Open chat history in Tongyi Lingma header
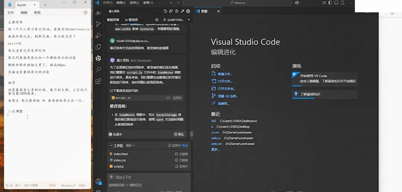402x192 pixels. [x=165, y=11]
